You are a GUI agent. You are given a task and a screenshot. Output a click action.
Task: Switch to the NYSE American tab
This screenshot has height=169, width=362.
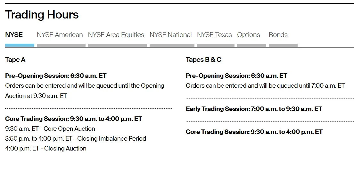tap(60, 35)
